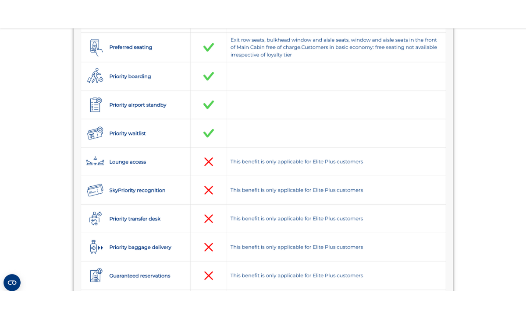Click the Lounge access seating icon

point(95,162)
